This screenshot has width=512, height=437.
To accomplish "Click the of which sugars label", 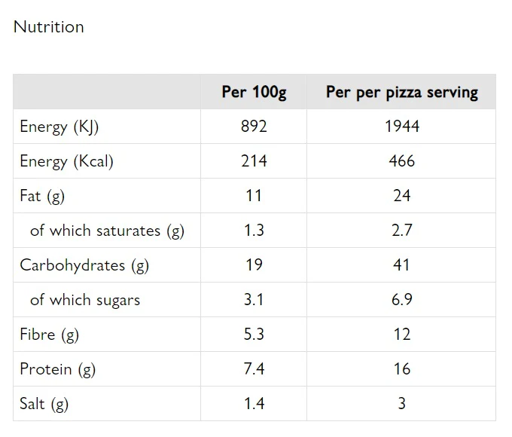I will click(x=85, y=300).
